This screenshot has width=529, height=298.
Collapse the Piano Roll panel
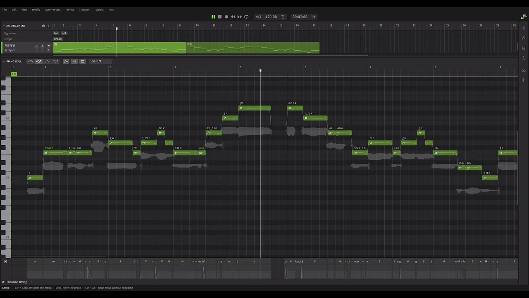(4, 61)
